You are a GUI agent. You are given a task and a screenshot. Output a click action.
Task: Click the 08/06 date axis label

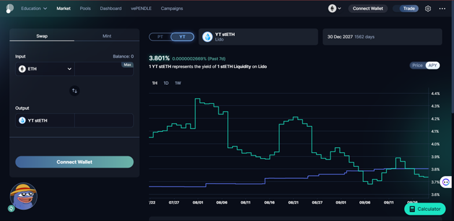222,203
